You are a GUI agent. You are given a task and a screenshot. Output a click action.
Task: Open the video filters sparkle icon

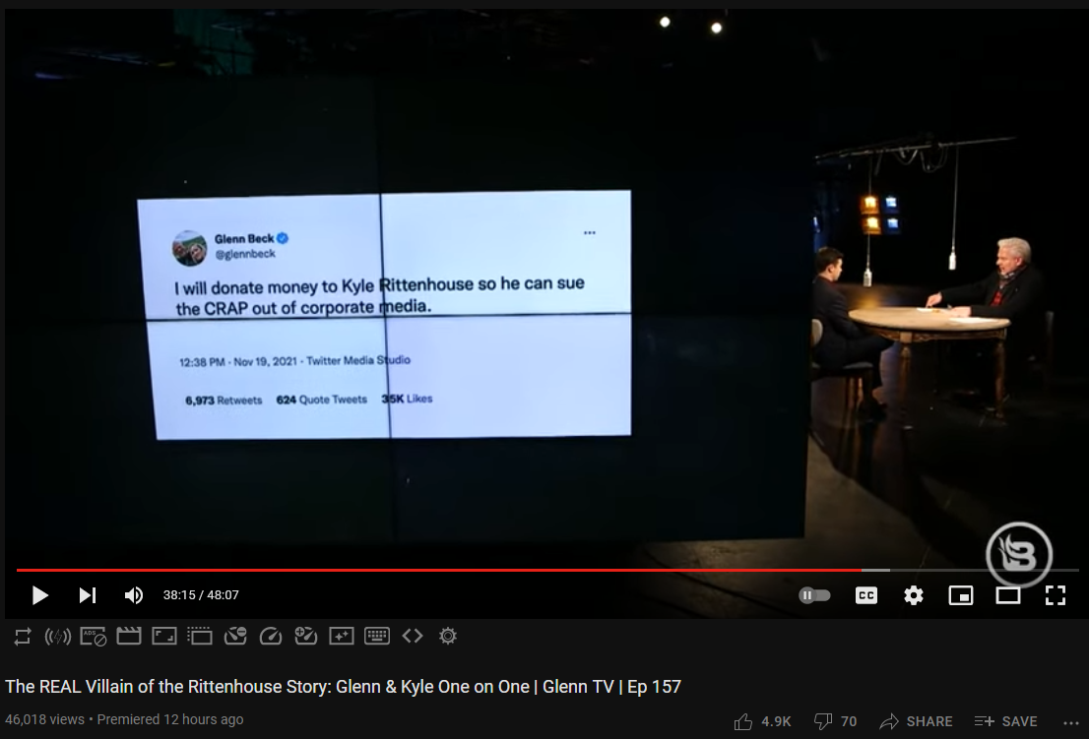click(x=342, y=636)
